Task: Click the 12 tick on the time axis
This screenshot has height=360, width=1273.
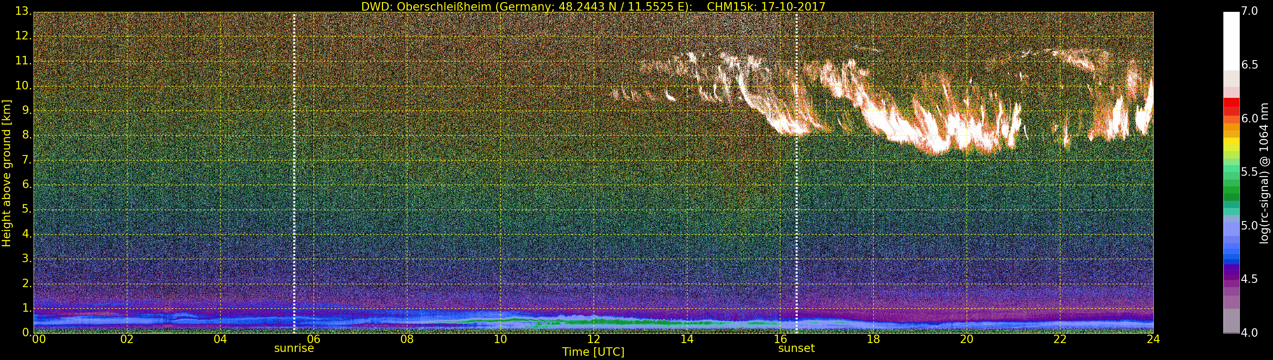Action: 594,339
